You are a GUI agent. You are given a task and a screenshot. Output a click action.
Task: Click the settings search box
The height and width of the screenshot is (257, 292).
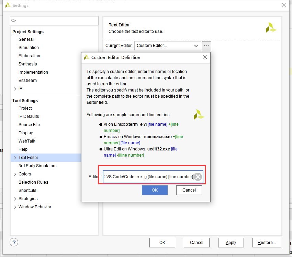(x=54, y=21)
